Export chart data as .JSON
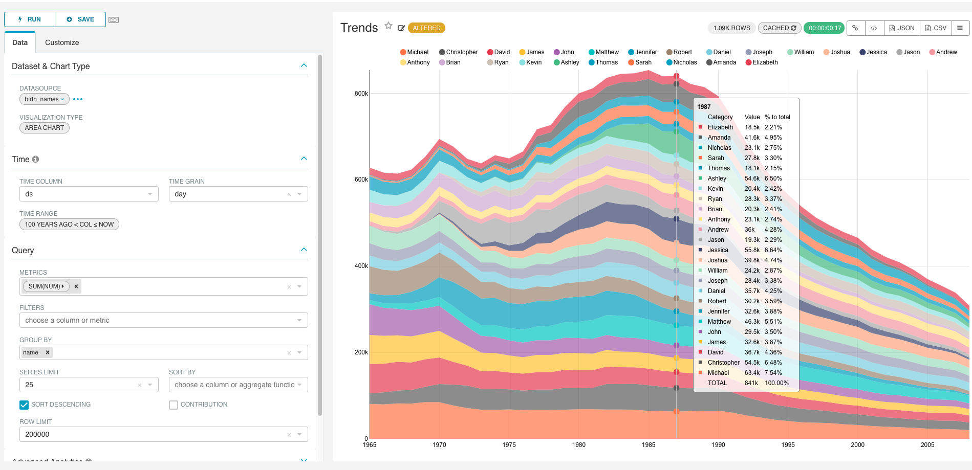Image resolution: width=972 pixels, height=470 pixels. pyautogui.click(x=901, y=28)
